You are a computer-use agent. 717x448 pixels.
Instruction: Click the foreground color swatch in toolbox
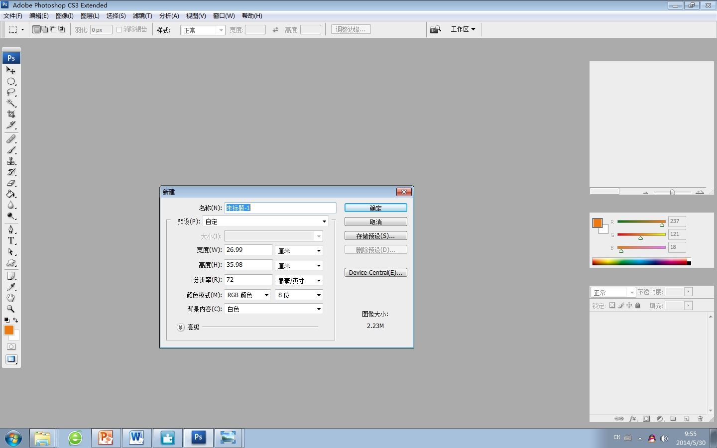tap(8, 330)
